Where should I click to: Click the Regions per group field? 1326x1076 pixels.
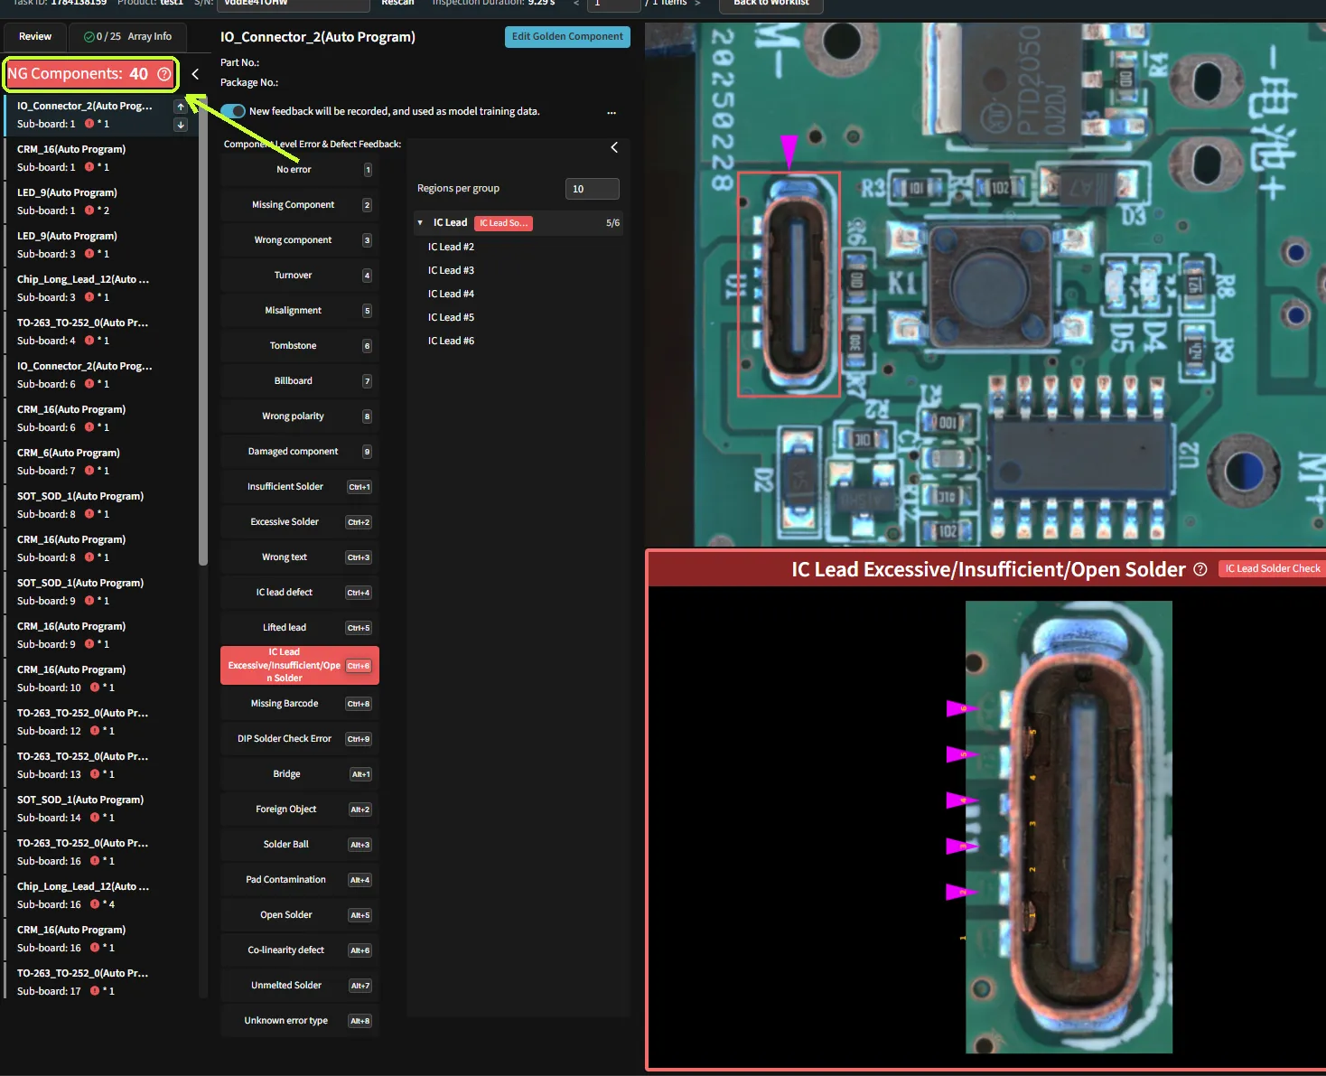click(593, 189)
